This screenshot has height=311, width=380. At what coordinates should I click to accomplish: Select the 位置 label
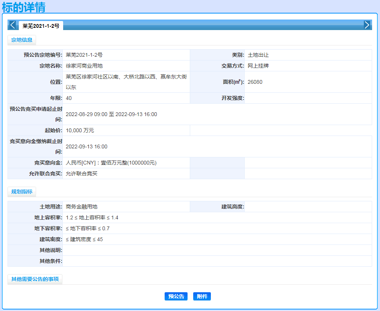[x=56, y=82]
